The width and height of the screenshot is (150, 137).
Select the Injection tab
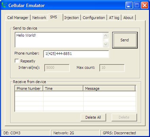pos(71,18)
